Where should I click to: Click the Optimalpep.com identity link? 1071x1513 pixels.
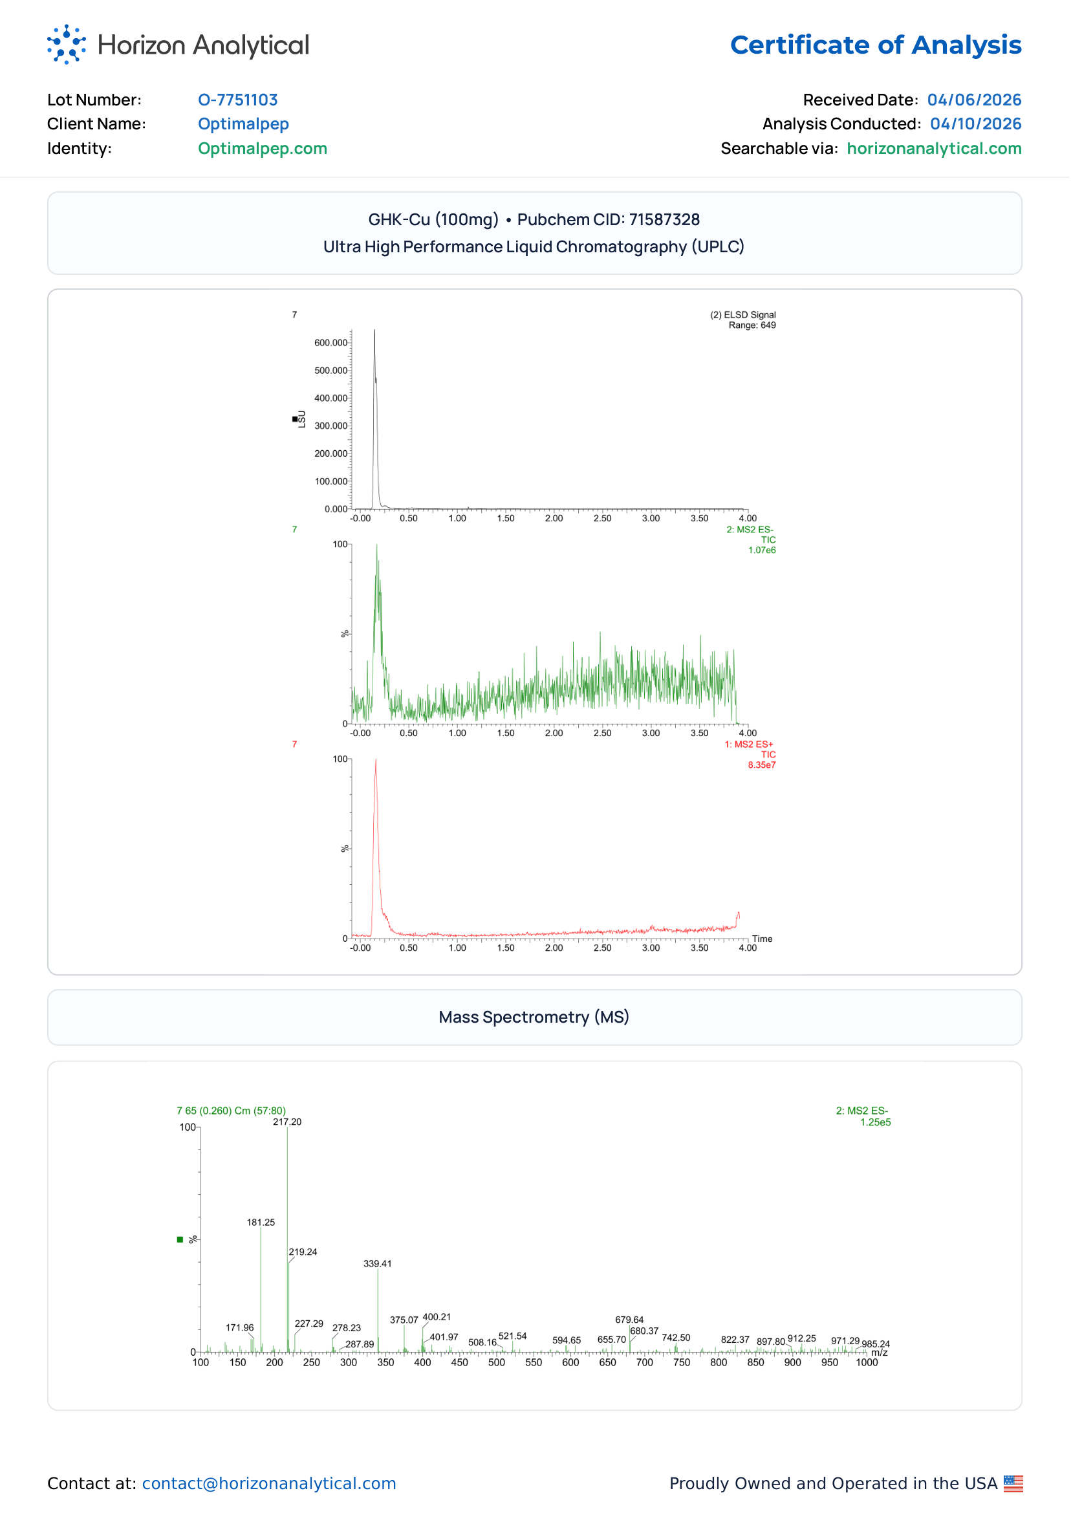(x=263, y=148)
